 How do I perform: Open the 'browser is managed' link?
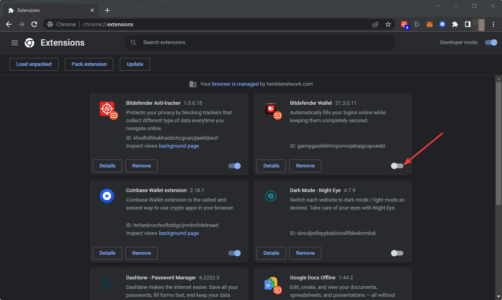(235, 84)
